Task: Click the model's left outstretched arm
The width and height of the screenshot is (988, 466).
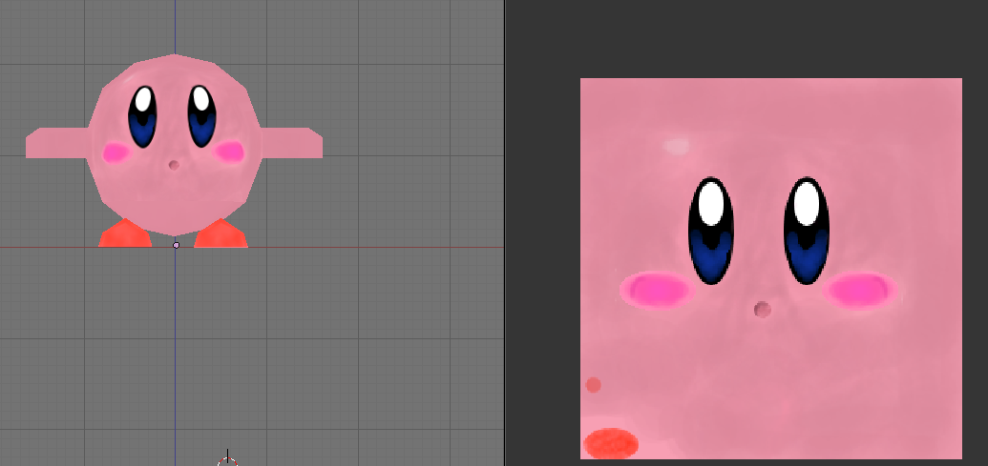Action: (56, 143)
